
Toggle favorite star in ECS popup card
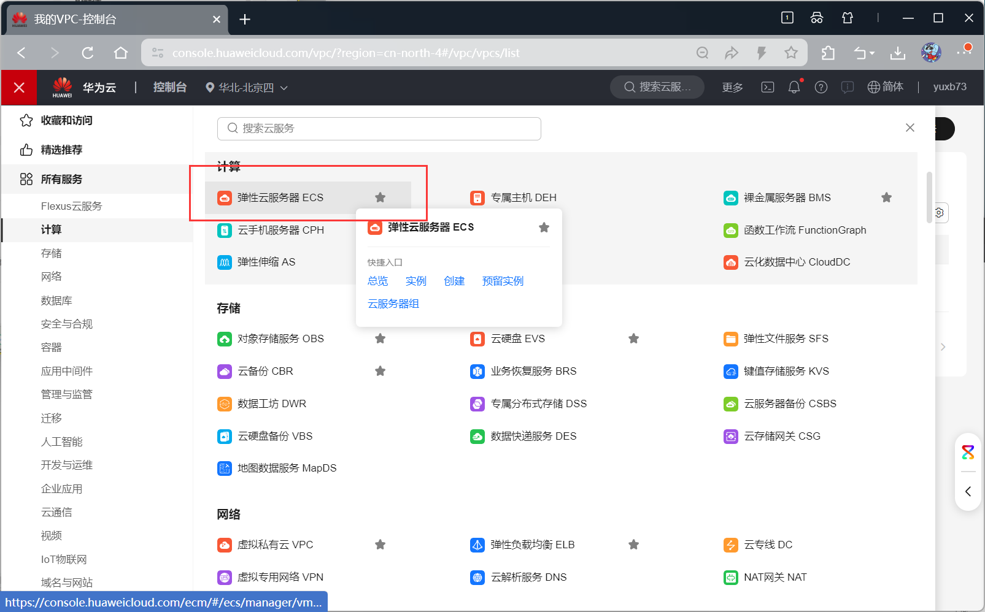click(x=544, y=228)
